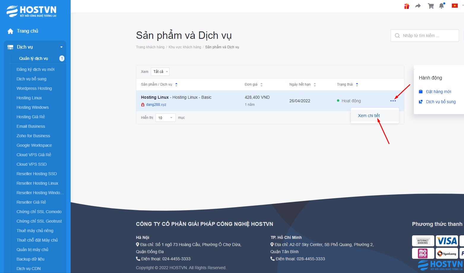Open Zoho for Business sidebar link
The width and height of the screenshot is (464, 273).
click(33, 136)
